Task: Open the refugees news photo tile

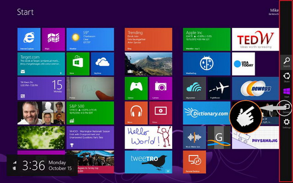Action: click(x=90, y=162)
